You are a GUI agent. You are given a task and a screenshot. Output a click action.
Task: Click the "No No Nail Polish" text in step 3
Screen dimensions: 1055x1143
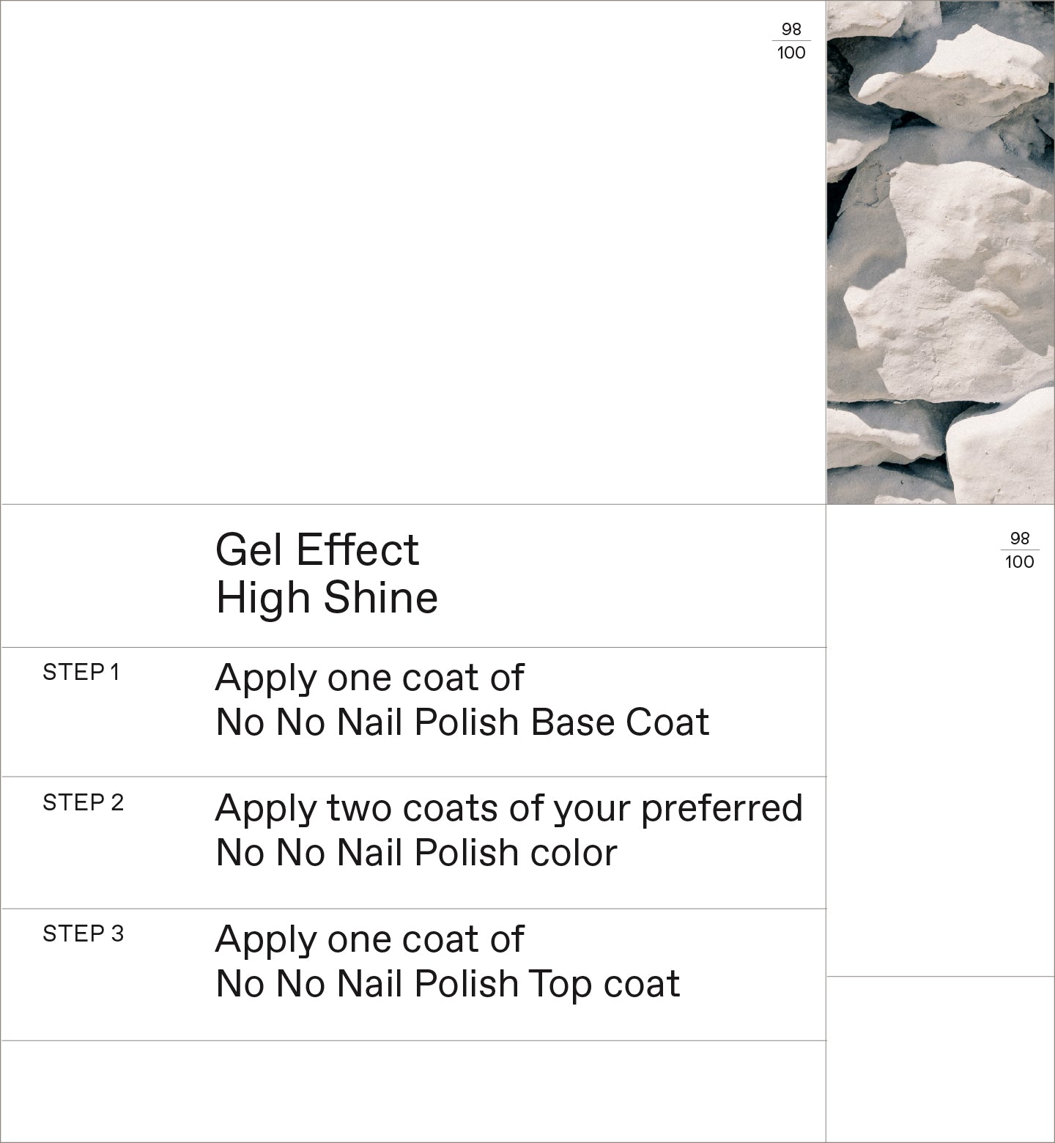coord(366,984)
